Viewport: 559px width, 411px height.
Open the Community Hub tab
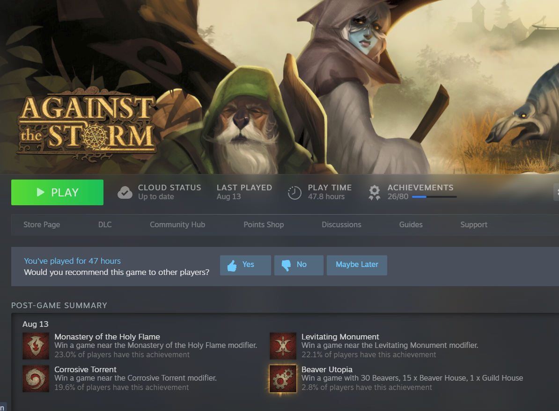pyautogui.click(x=177, y=225)
